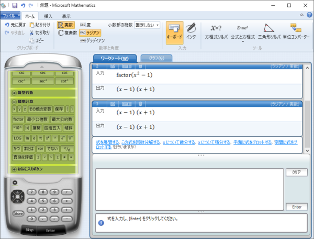Select Keyboard (キーボード) input mode
This screenshot has height=239, width=314.
click(x=174, y=32)
